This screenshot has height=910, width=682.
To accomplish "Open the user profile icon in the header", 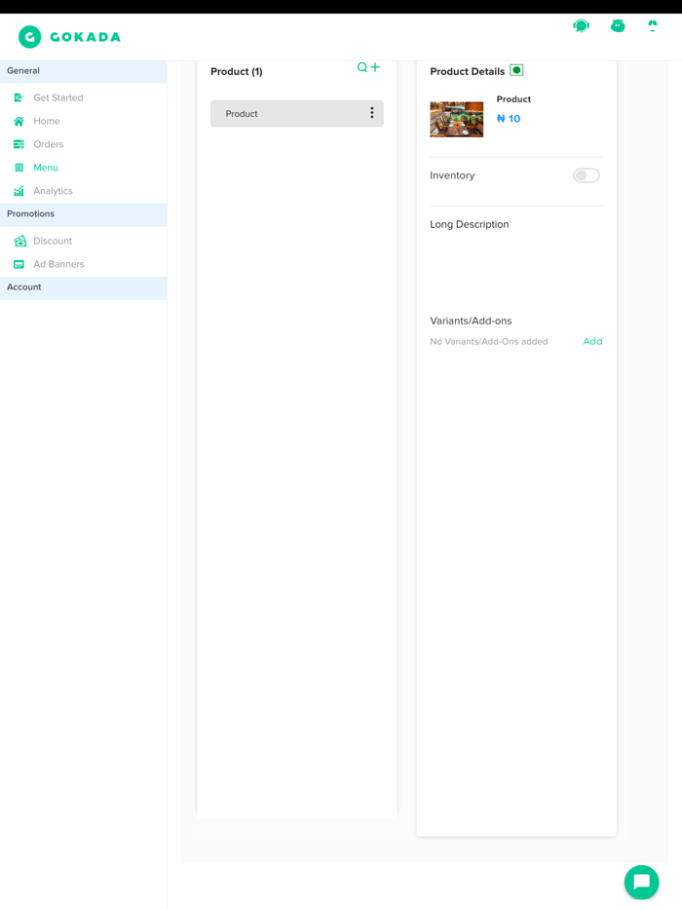I will pos(653,25).
